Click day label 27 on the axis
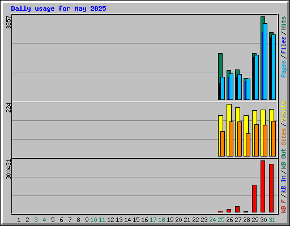The width and height of the screenshot is (290, 226). pos(238,220)
